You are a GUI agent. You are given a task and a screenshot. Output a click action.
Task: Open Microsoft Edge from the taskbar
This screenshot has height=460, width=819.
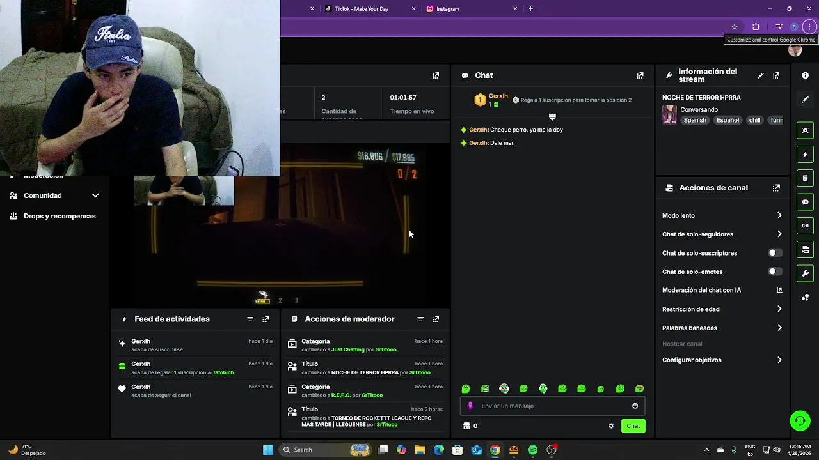[438, 450]
